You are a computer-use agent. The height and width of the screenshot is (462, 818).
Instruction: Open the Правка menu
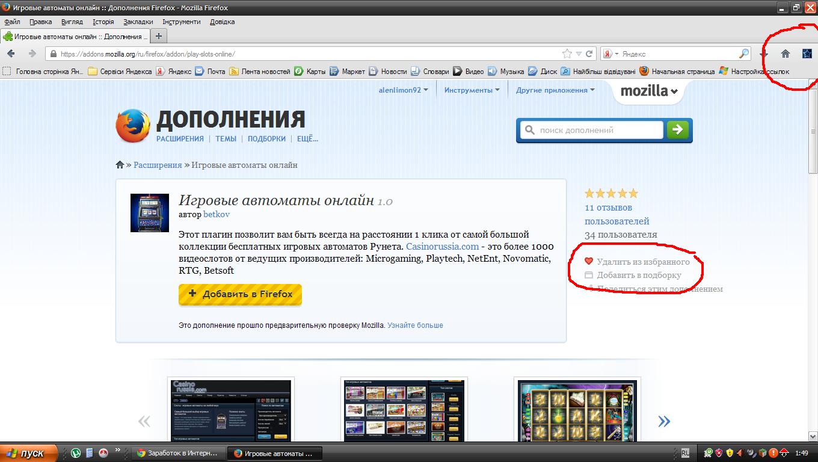click(41, 22)
